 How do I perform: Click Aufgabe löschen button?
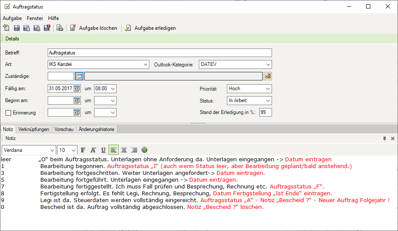click(94, 28)
